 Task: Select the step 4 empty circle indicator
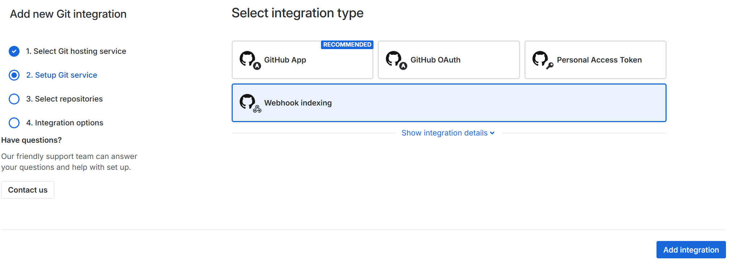tap(14, 123)
